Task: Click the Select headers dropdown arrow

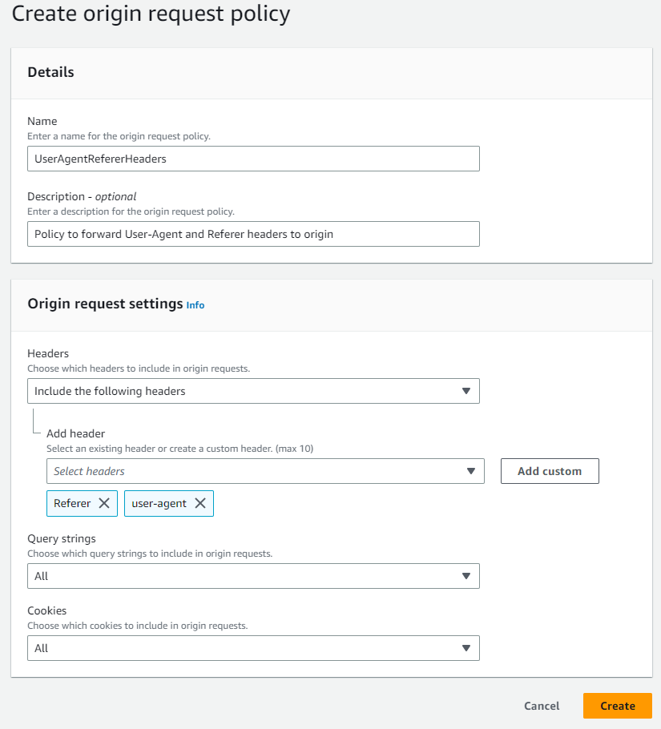Action: pos(470,471)
